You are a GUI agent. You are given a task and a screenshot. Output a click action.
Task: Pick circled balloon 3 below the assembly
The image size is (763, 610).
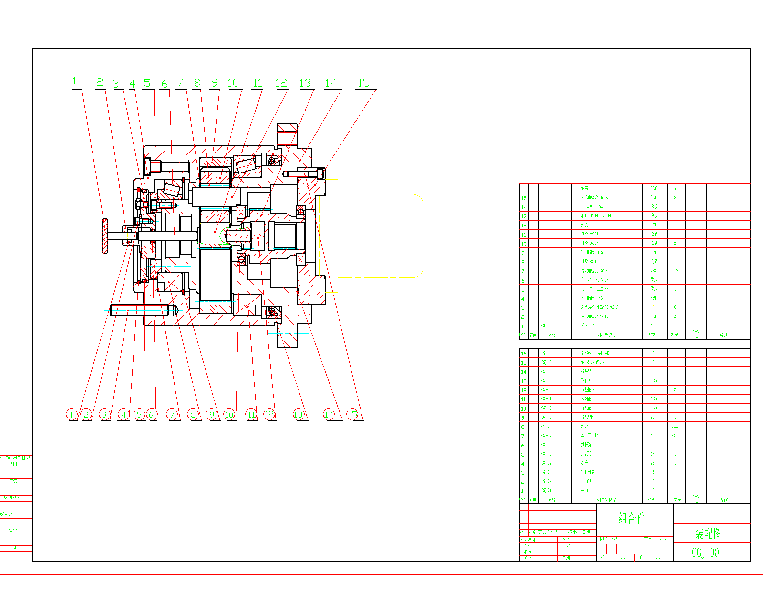tap(105, 415)
